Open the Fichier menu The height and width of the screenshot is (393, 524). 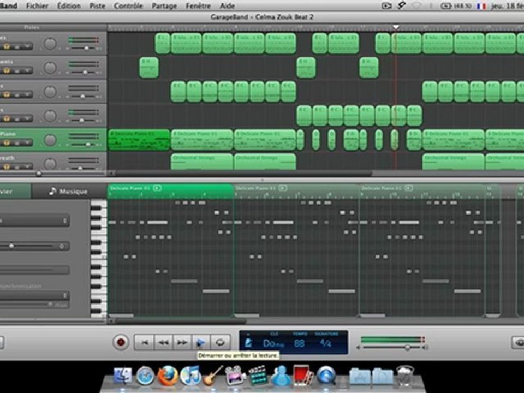pos(37,5)
